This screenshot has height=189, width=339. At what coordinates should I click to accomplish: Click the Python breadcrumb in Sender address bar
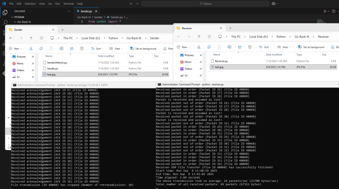(x=112, y=38)
